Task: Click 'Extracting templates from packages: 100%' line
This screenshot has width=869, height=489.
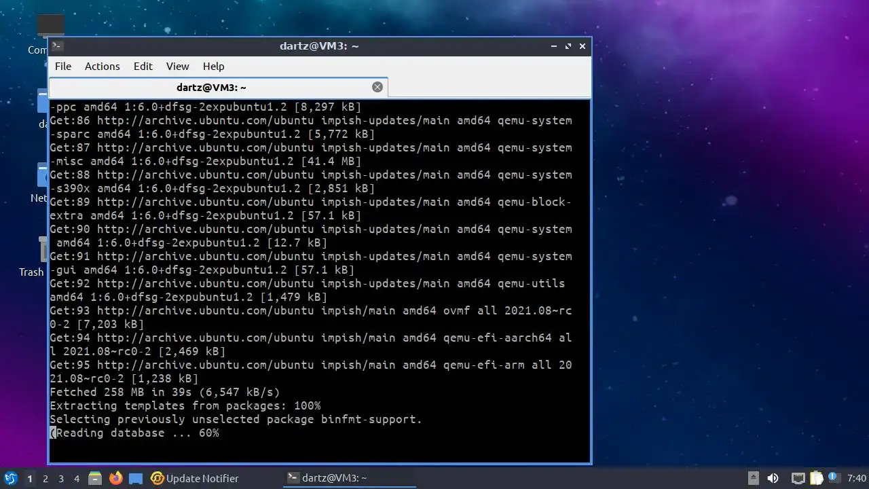Action: click(185, 405)
